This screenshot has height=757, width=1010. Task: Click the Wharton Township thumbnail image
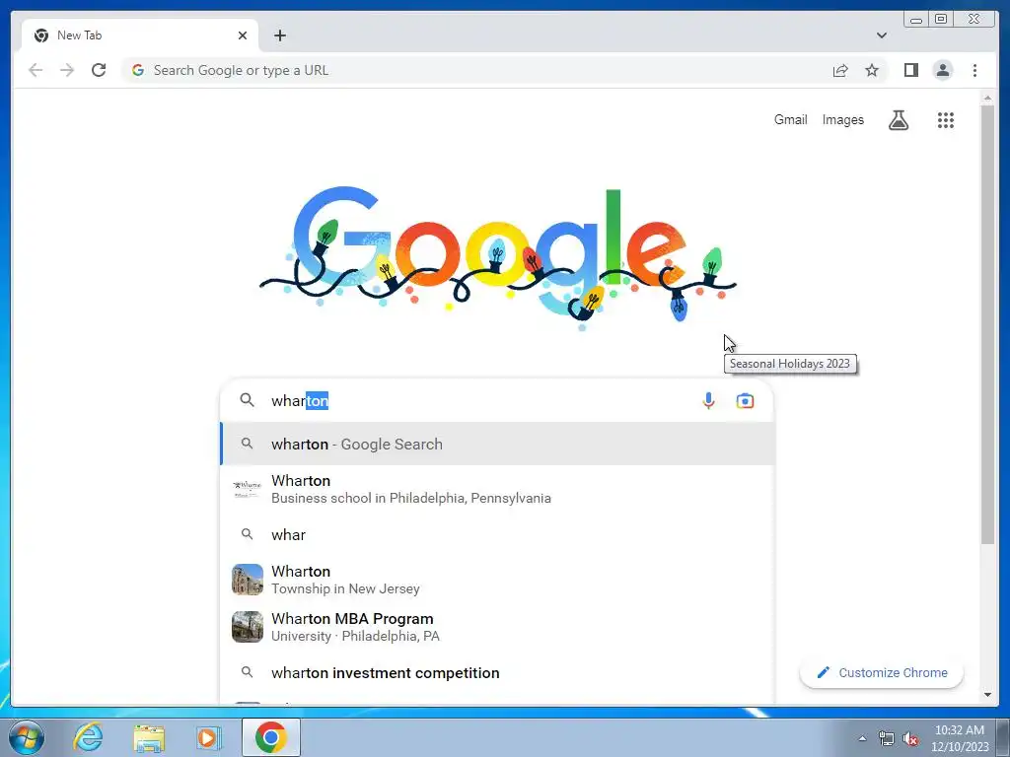point(248,580)
